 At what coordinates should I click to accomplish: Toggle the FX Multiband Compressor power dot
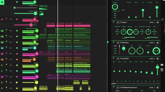113,87
